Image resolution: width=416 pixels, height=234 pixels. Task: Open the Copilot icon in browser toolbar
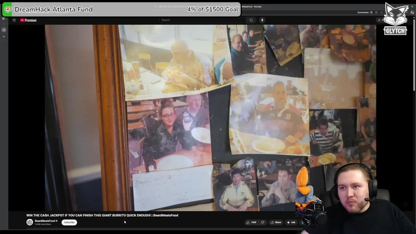pyautogui.click(x=412, y=12)
